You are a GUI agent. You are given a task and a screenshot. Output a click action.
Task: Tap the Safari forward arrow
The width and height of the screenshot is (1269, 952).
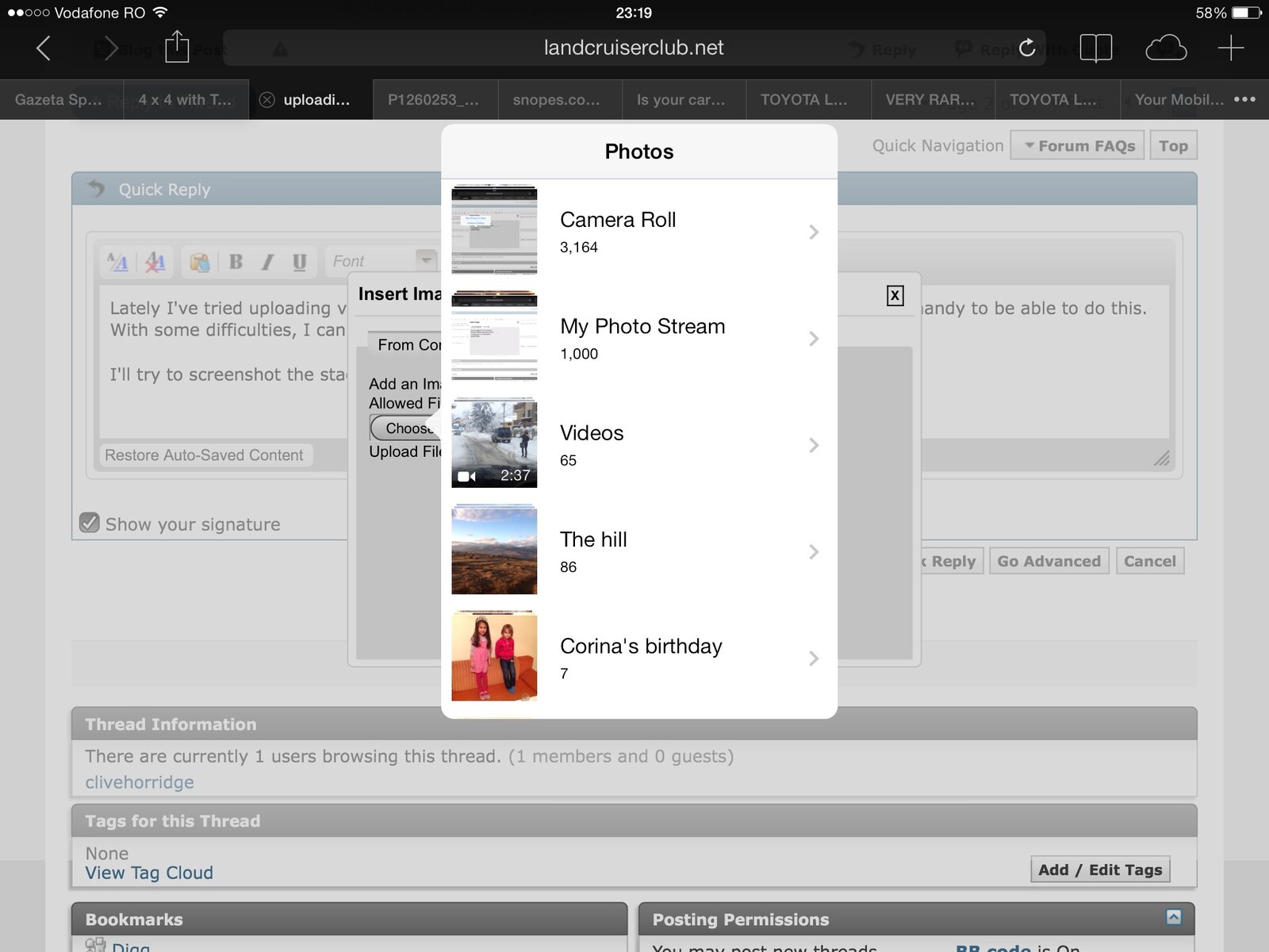110,48
